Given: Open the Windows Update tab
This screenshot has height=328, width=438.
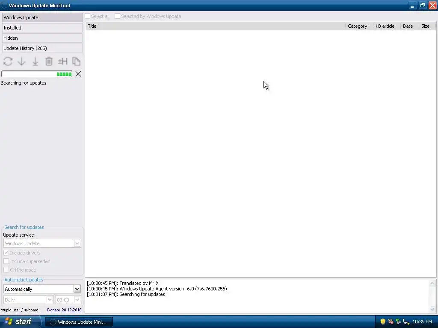Looking at the screenshot, I should point(42,18).
